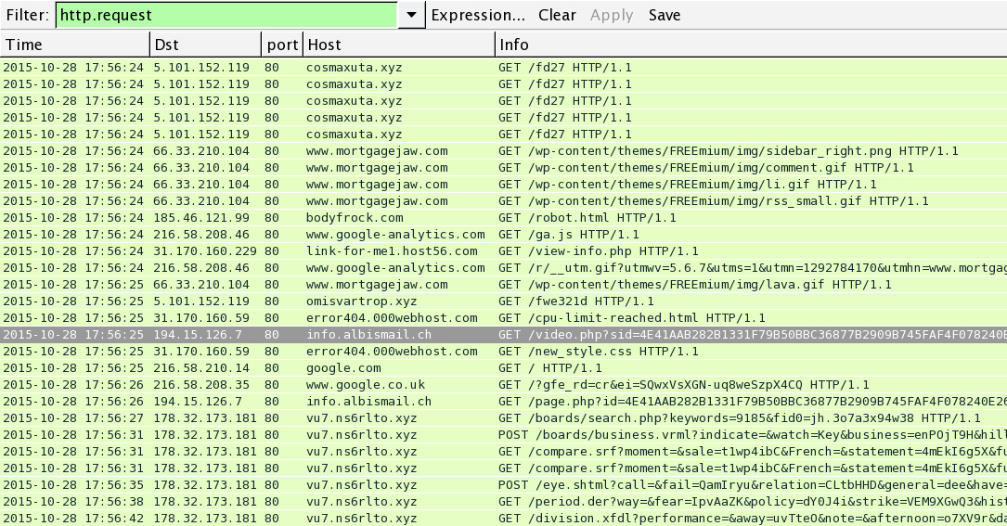Sort by the port column header
This screenshot has height=526, width=1007.
point(282,45)
